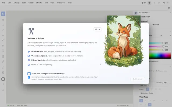Click the Get Started button
This screenshot has width=172, height=107.
coord(138,79)
